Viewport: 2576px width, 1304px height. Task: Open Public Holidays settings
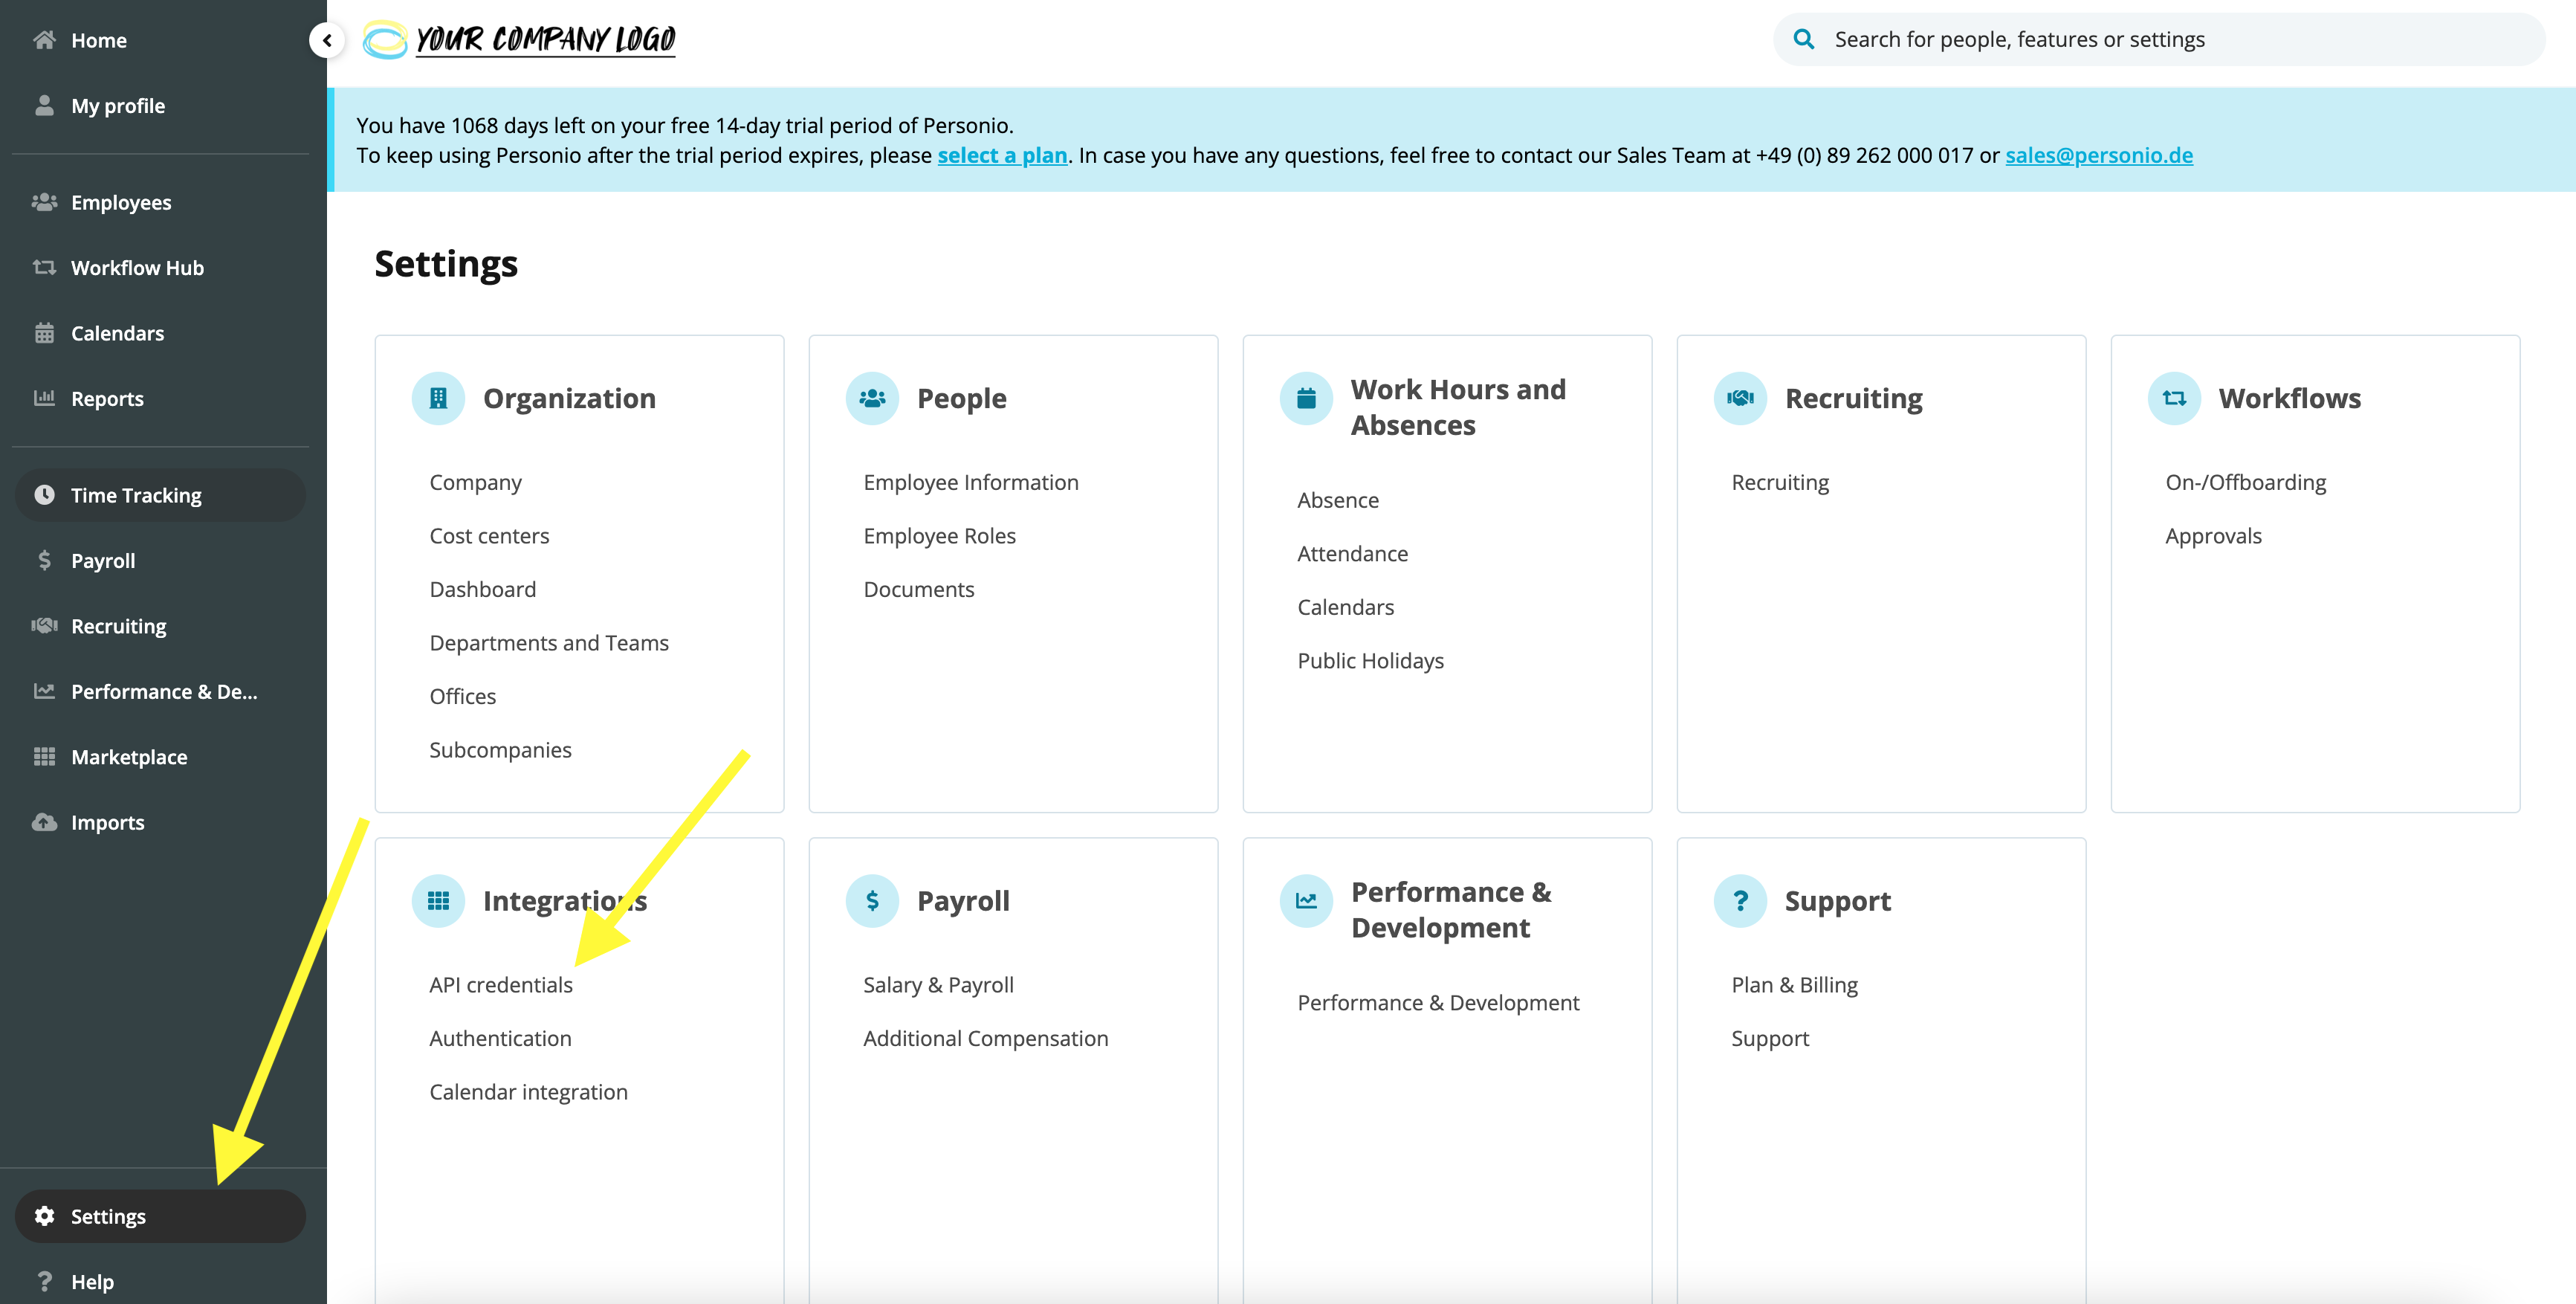[x=1370, y=661]
